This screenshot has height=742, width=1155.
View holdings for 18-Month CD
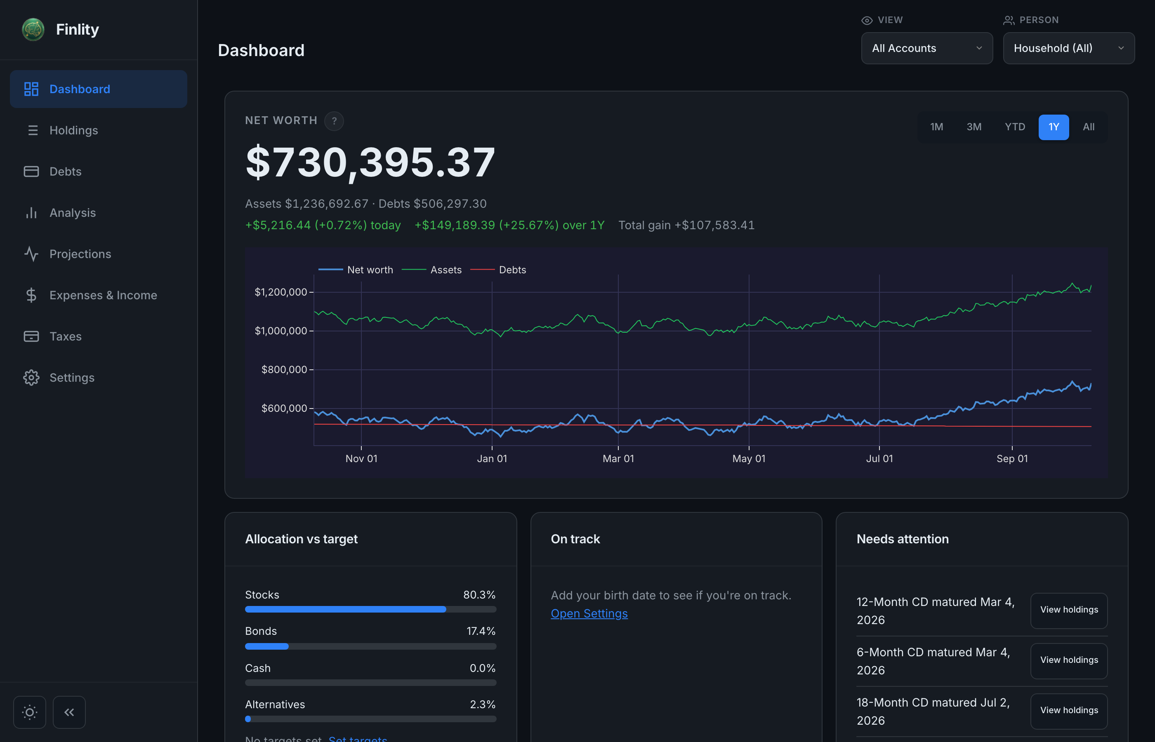pyautogui.click(x=1069, y=711)
